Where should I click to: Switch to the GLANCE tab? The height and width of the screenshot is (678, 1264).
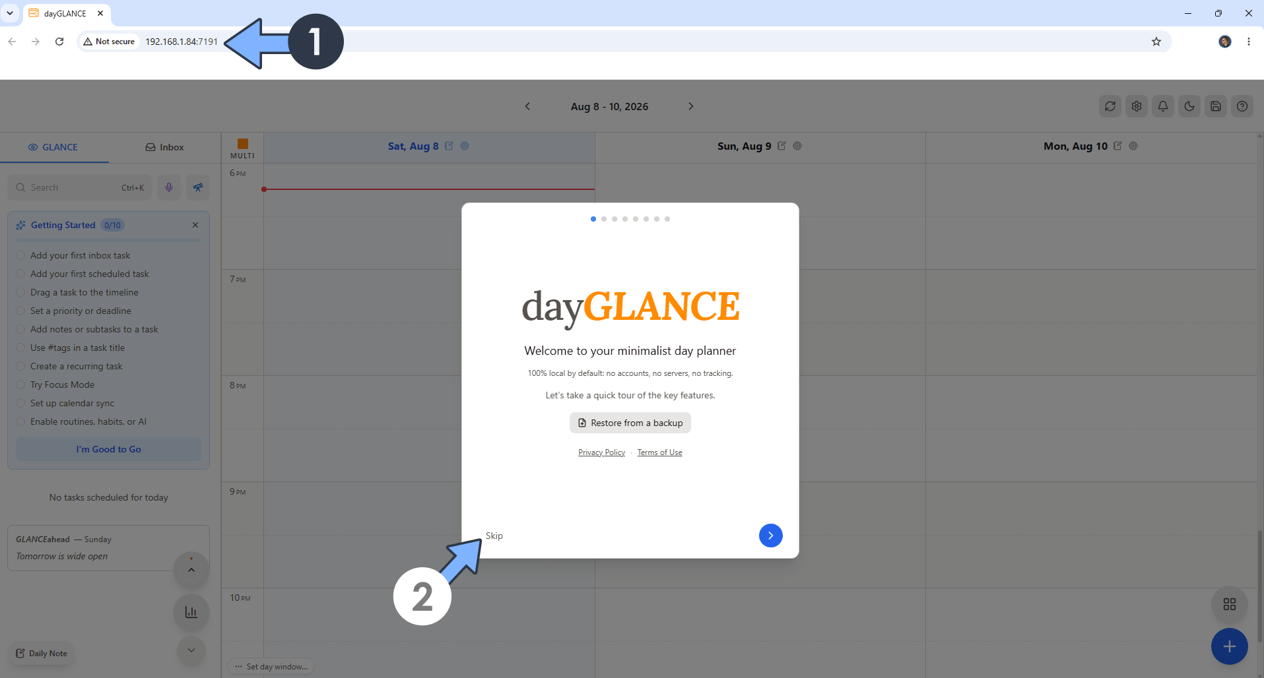(53, 147)
